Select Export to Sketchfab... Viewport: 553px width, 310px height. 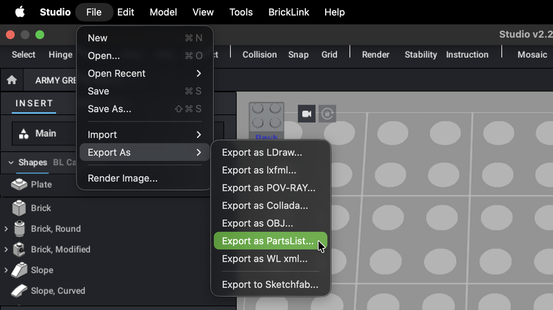(270, 285)
